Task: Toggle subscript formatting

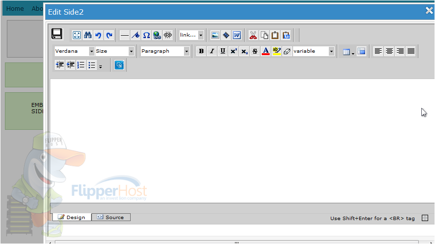Action: (244, 51)
